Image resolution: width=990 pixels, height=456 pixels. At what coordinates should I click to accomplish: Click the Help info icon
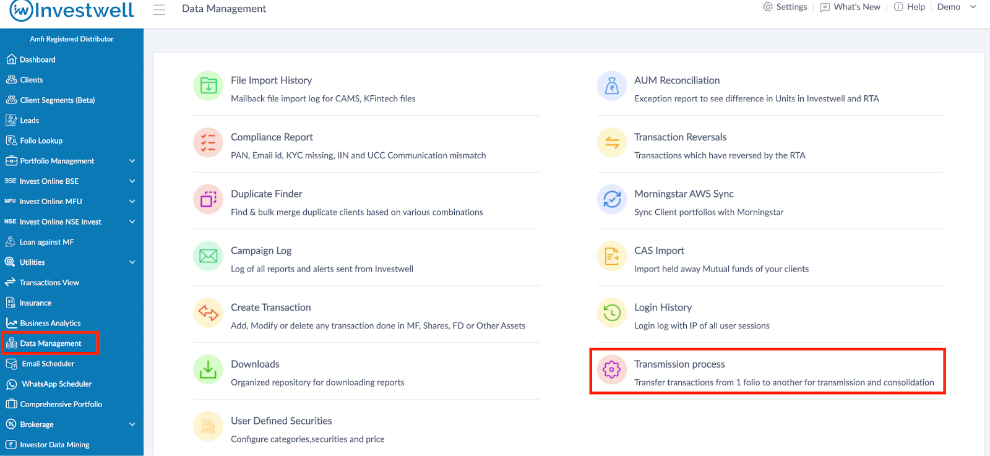point(898,7)
